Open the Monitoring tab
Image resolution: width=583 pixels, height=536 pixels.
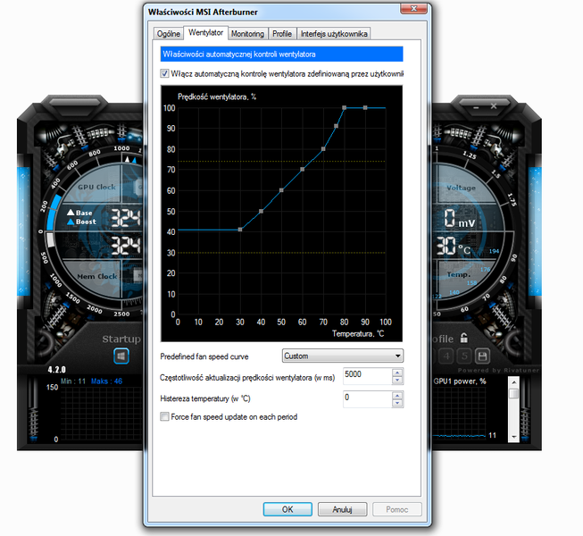(x=247, y=34)
